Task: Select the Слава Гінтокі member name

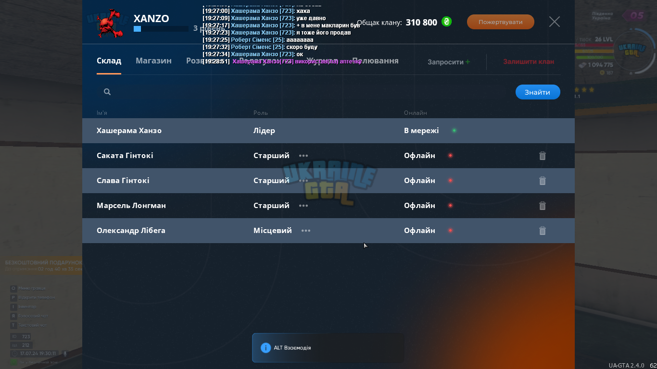Action: [123, 181]
